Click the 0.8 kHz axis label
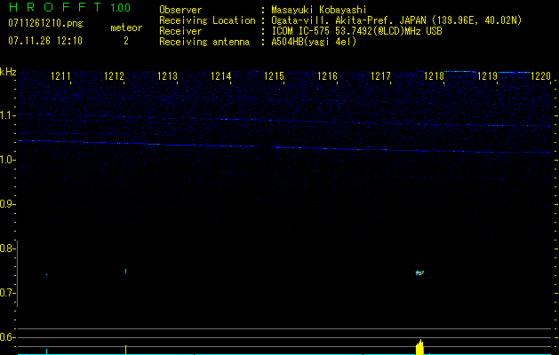559x355 pixels. pyautogui.click(x=6, y=248)
